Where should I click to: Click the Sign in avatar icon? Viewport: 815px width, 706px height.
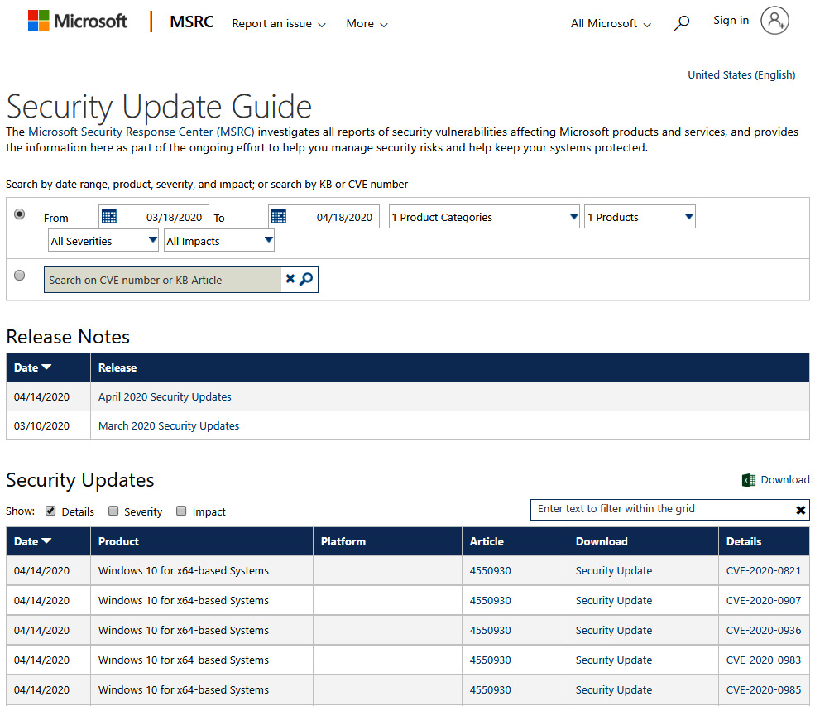(774, 21)
